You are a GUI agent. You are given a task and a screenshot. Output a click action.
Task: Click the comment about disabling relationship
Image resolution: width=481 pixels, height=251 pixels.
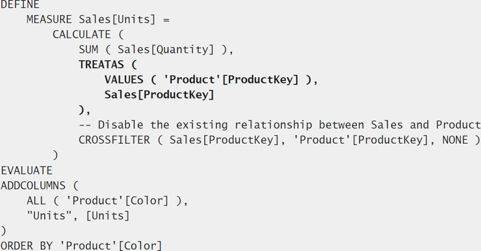(280, 125)
